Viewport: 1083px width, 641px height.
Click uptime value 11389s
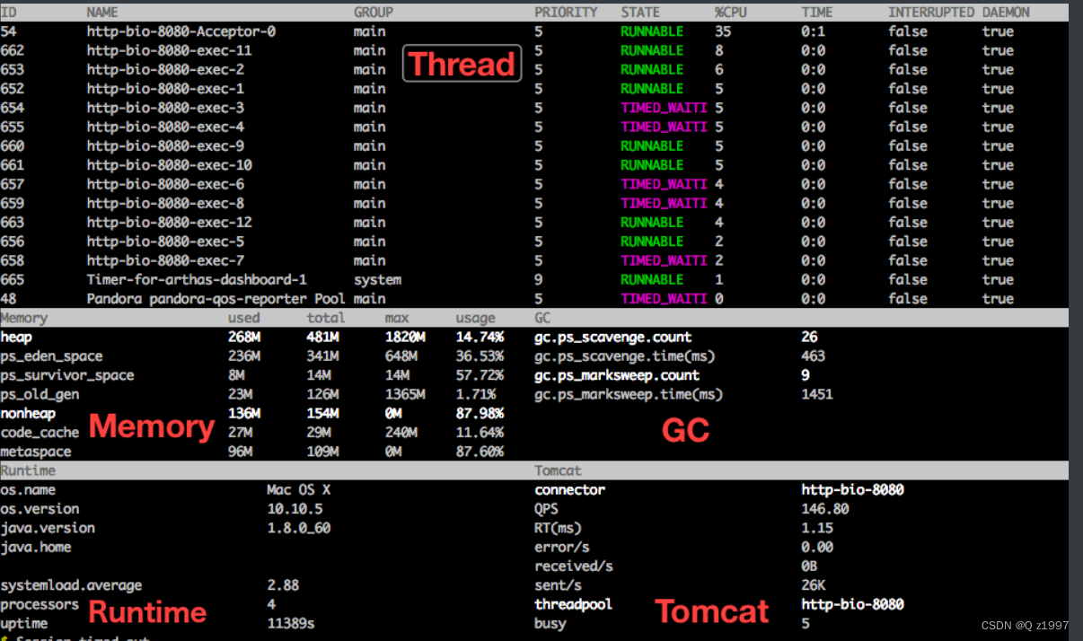(291, 623)
